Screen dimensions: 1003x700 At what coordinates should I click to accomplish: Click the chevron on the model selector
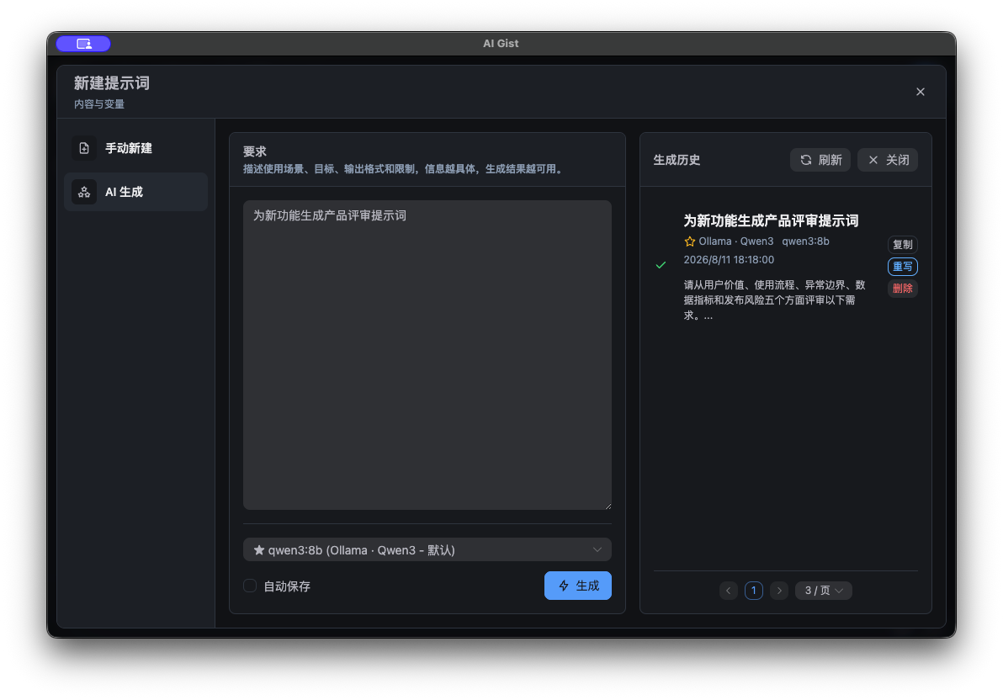597,549
